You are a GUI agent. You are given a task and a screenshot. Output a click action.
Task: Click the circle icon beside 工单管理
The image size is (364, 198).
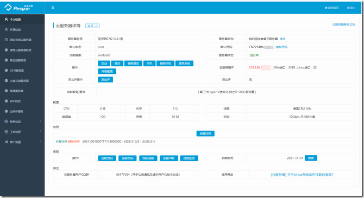coord(7,131)
